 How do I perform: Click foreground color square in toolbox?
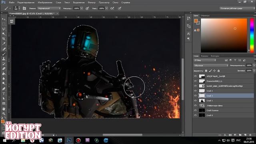click(x=3, y=122)
